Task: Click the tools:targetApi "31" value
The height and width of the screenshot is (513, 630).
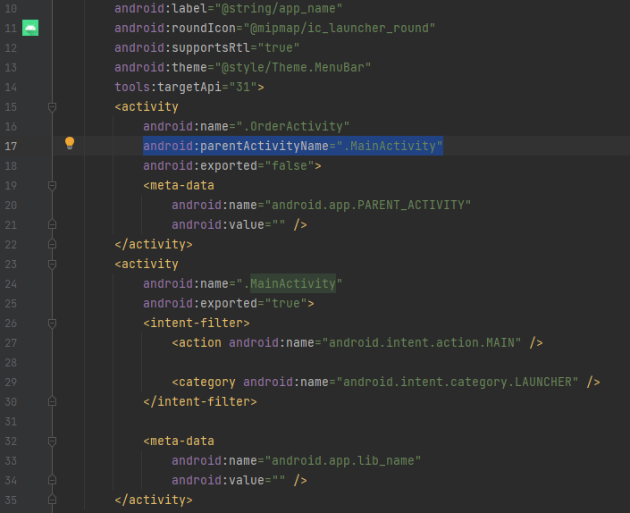Action: [x=243, y=87]
